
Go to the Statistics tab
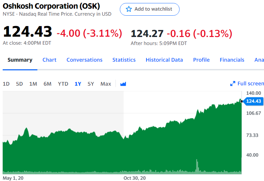[124, 60]
